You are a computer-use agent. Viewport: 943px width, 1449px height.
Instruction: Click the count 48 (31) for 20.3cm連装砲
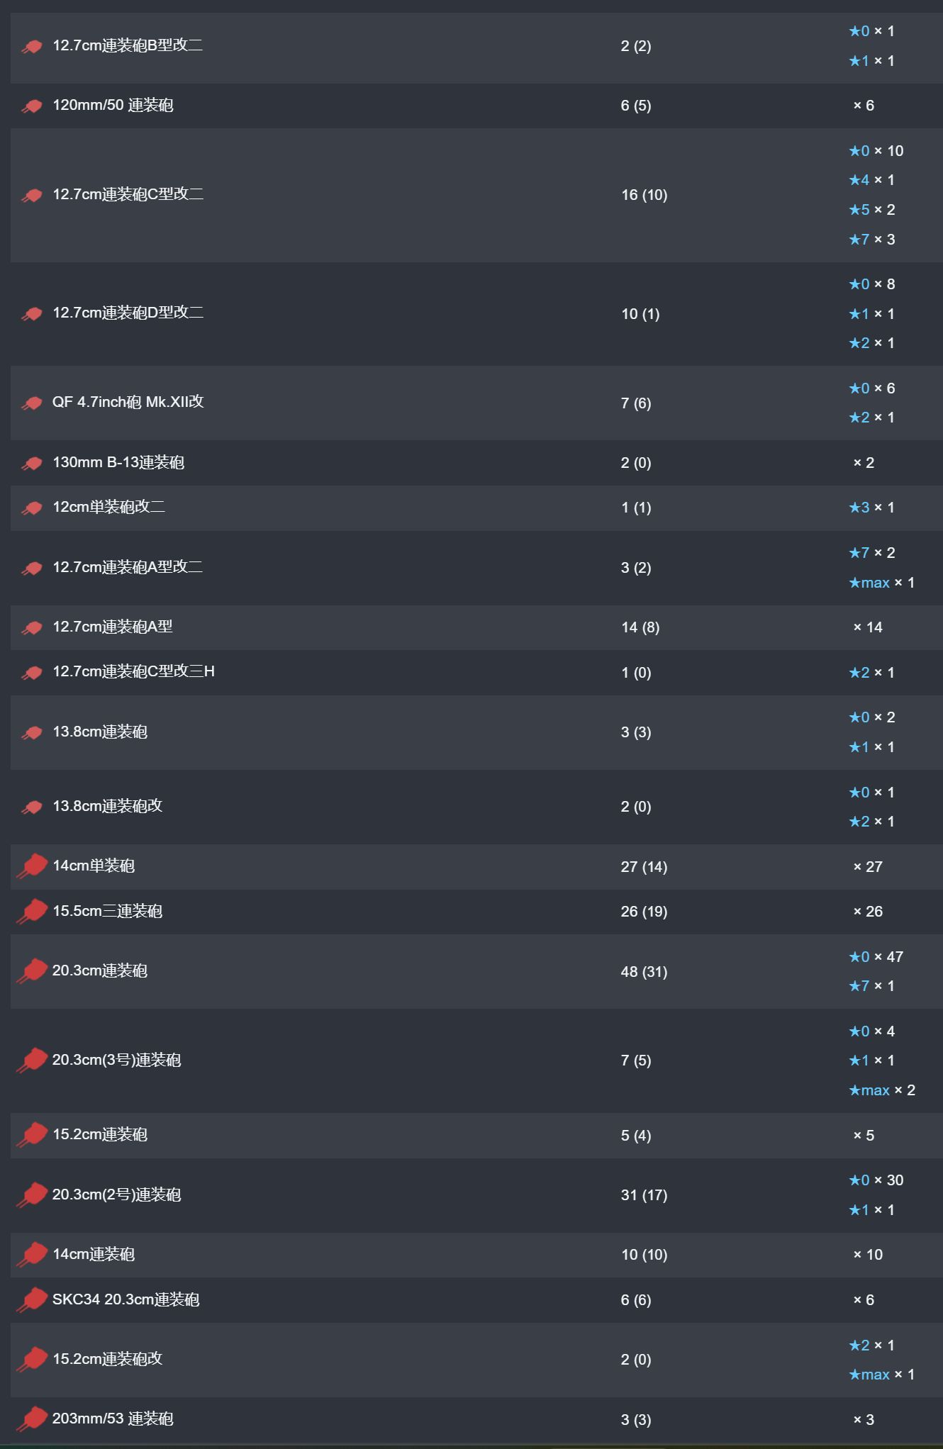click(644, 972)
